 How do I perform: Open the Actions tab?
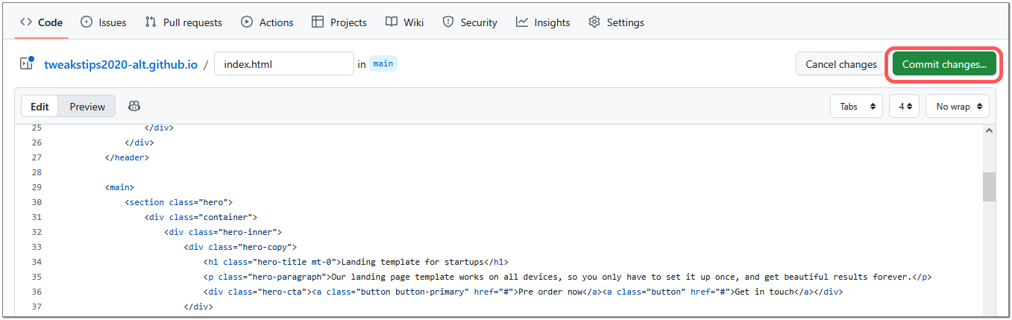pyautogui.click(x=267, y=22)
